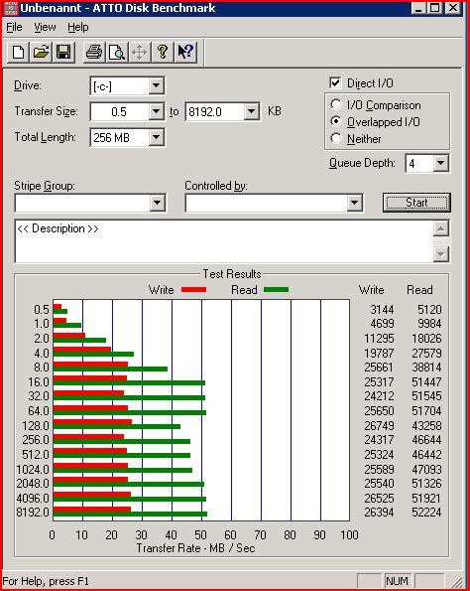
Task: Open Print Preview from the toolbar
Action: pyautogui.click(x=117, y=52)
